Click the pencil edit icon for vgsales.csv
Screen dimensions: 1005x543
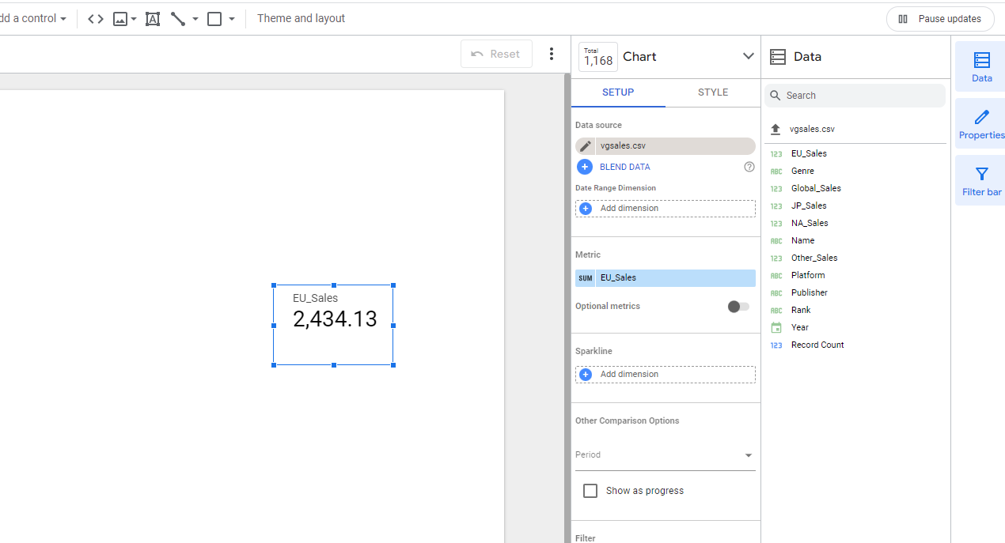coord(586,146)
